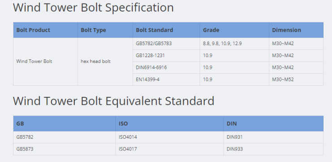Image resolution: width=332 pixels, height=162 pixels.
Task: Click the Bolt Product column header
Action: click(x=46, y=30)
